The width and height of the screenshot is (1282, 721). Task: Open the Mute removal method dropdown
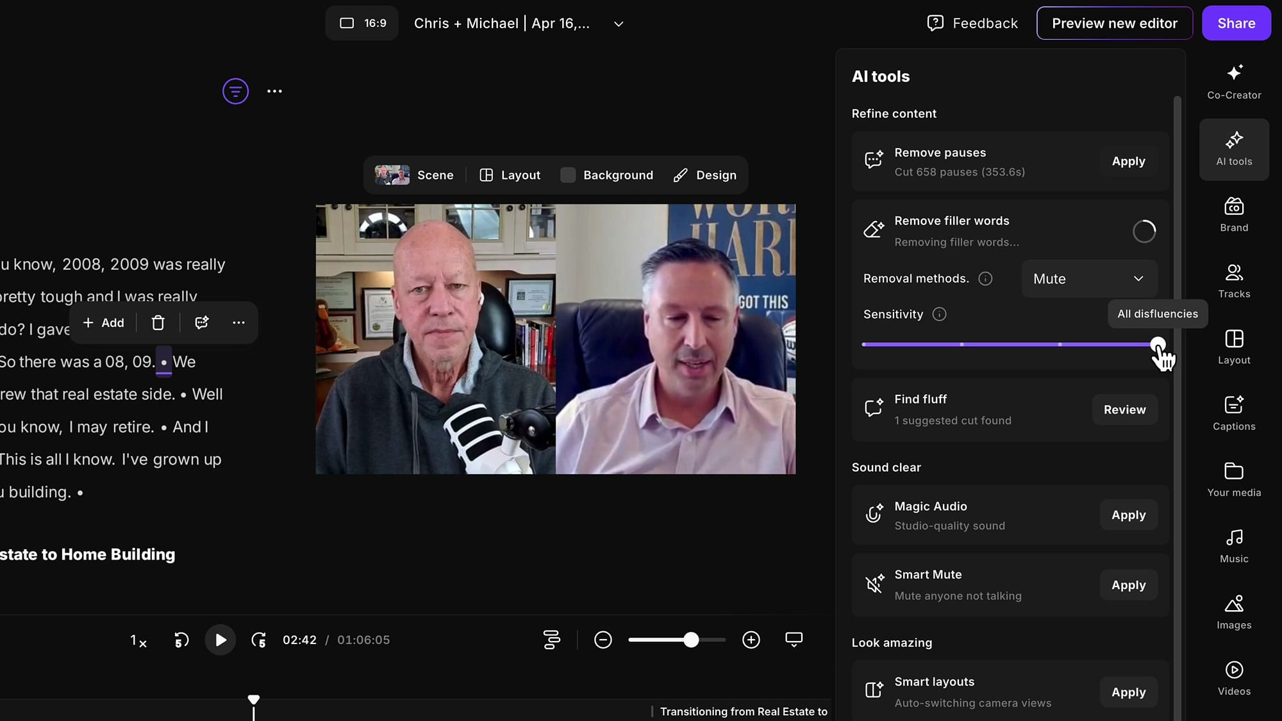click(x=1089, y=279)
